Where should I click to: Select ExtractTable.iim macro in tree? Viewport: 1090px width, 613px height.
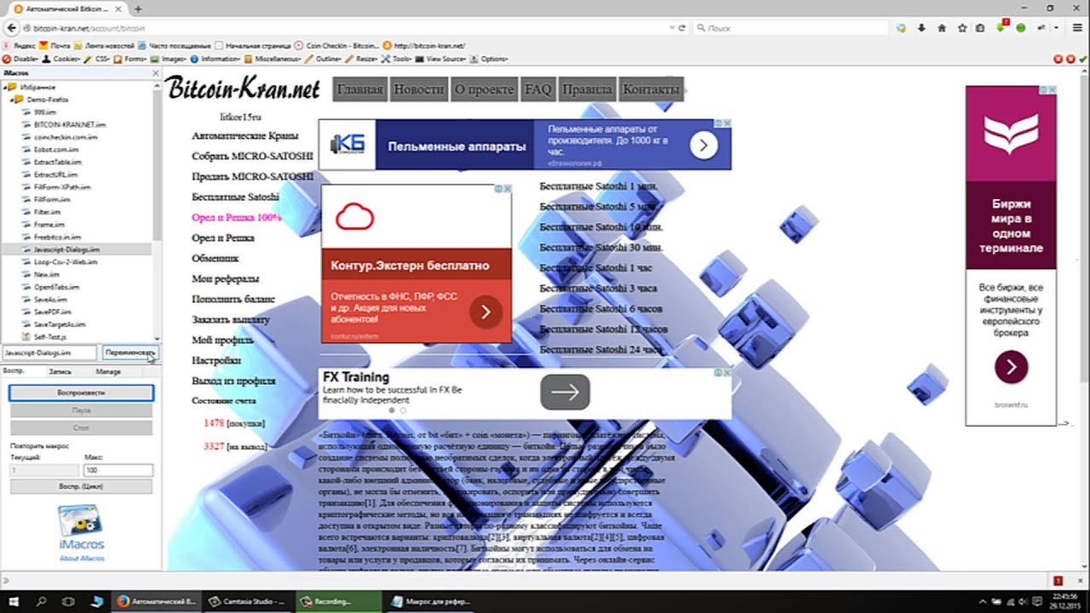coord(57,162)
